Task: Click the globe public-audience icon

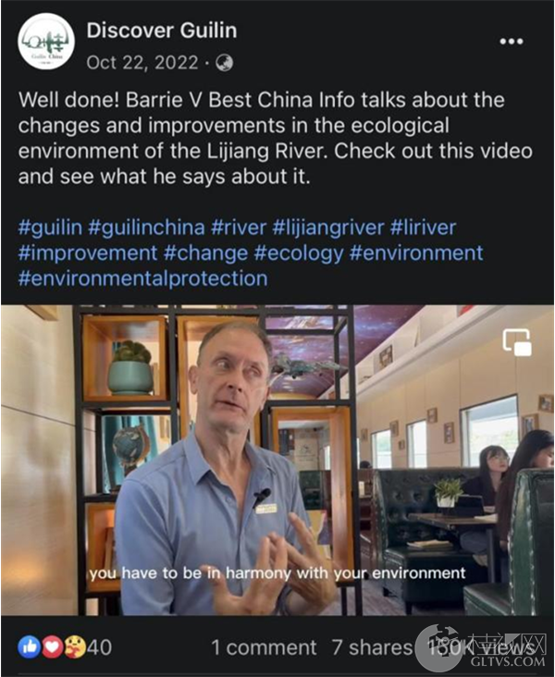Action: point(224,63)
